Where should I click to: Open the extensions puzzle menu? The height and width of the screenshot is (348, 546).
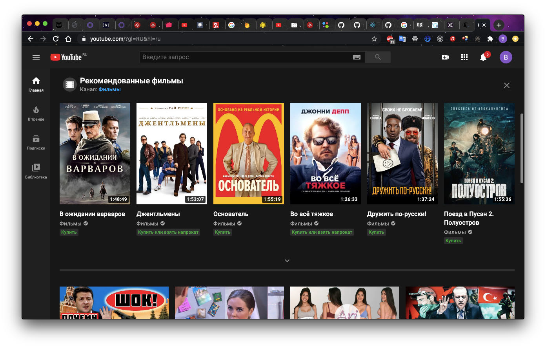490,39
